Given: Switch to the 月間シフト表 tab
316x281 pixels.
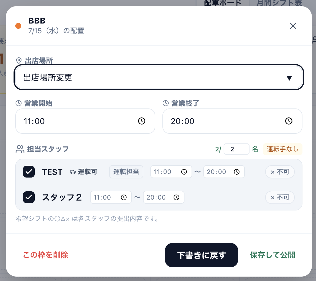Looking at the screenshot, I should coord(279,3).
